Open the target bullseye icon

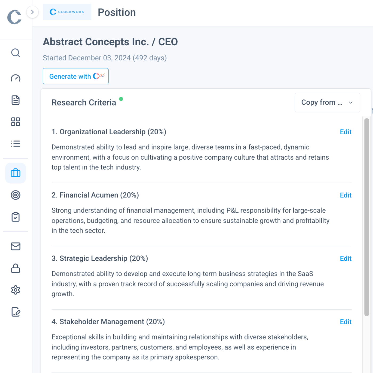pyautogui.click(x=15, y=195)
